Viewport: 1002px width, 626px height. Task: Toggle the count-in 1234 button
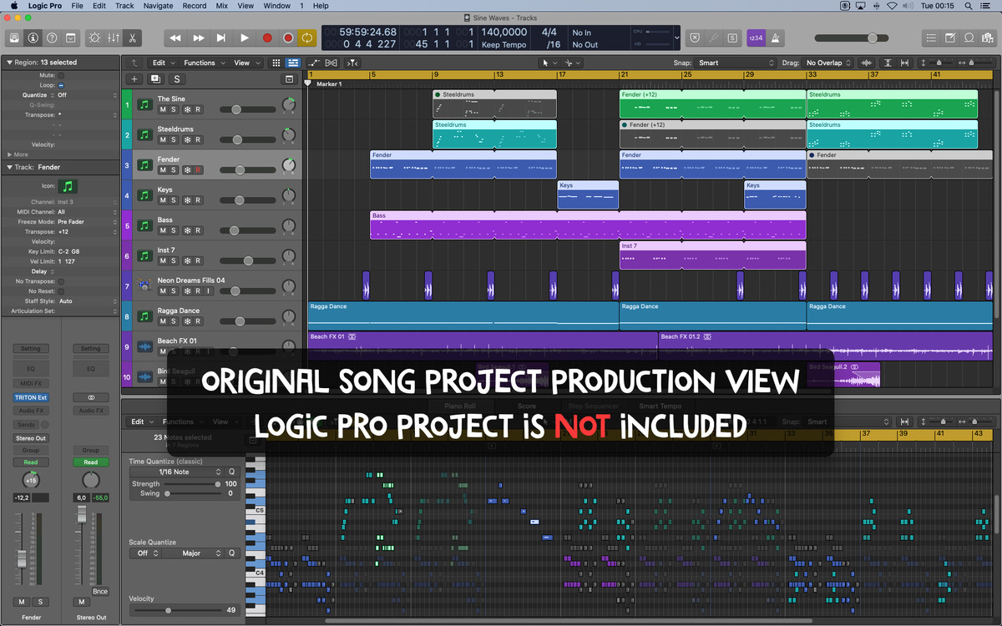point(756,38)
